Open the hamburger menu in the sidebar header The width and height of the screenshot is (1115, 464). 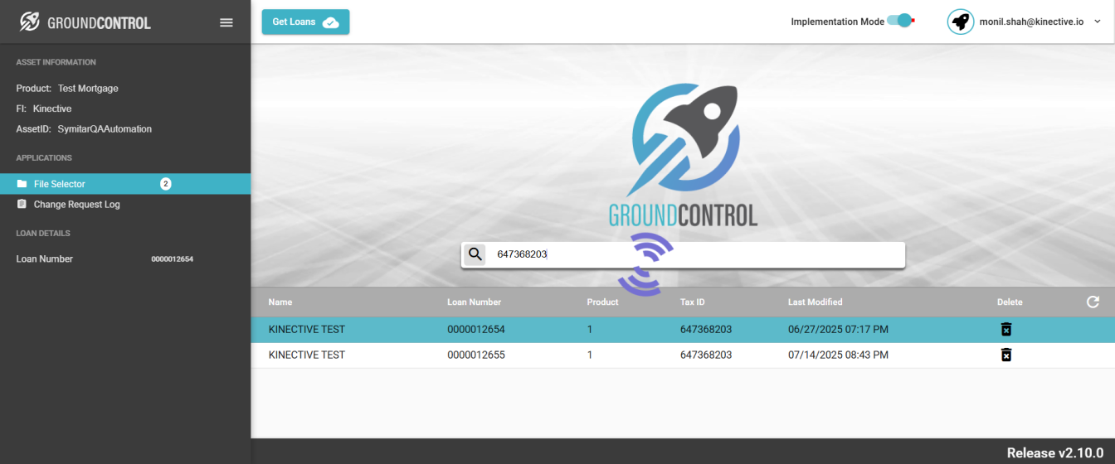click(226, 22)
